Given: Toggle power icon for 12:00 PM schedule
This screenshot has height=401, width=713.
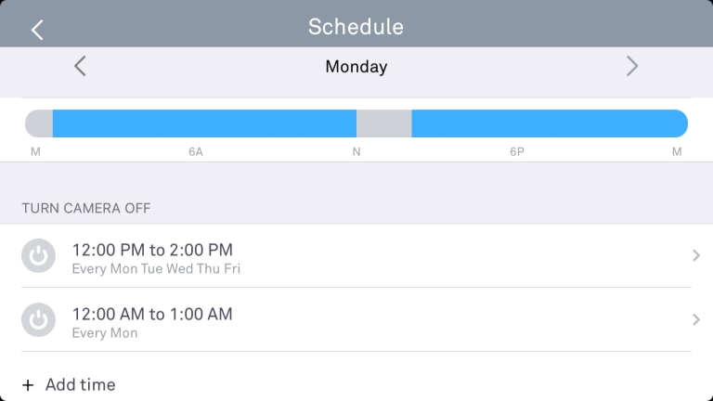Looking at the screenshot, I should click(x=39, y=255).
